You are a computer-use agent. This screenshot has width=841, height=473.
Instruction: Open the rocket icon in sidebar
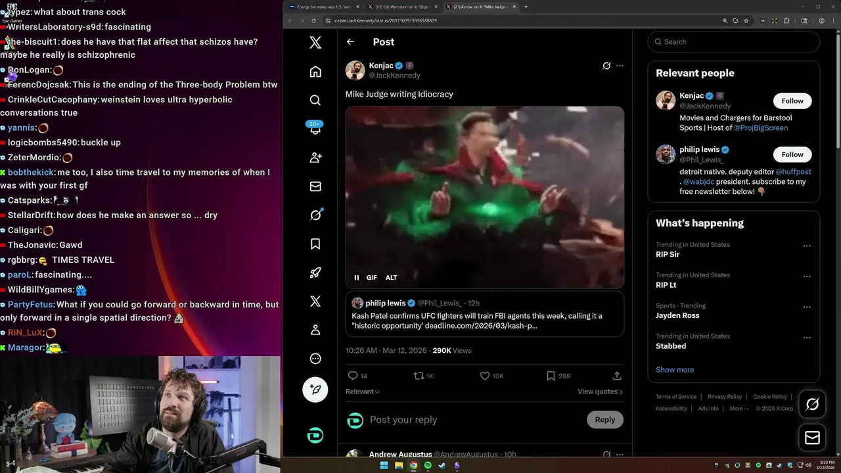315,273
